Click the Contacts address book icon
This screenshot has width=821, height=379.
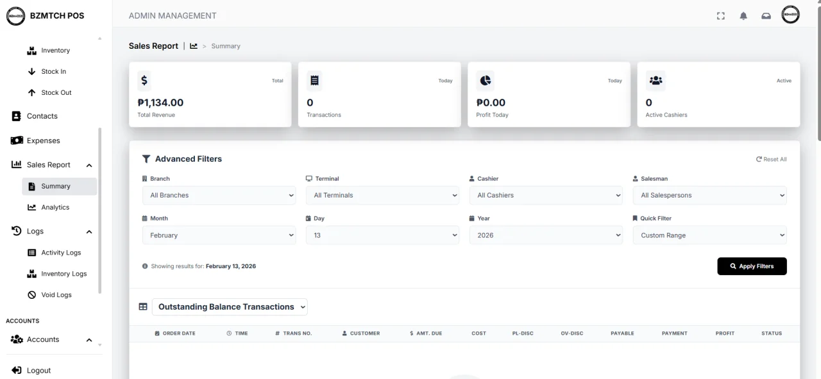point(17,116)
